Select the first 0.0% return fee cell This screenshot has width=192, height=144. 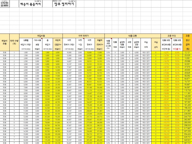click(108, 53)
